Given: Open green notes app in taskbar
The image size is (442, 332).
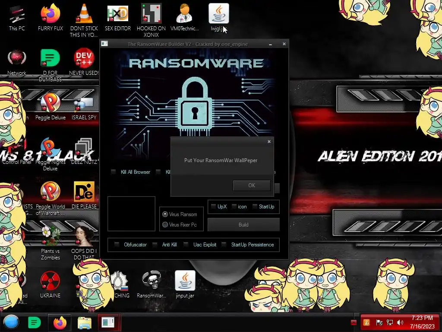Looking at the screenshot, I should (x=35, y=322).
